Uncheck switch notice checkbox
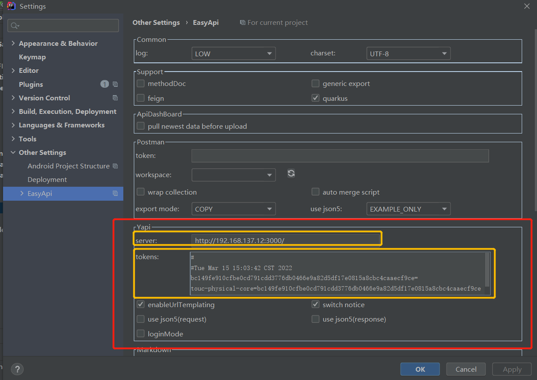This screenshot has width=537, height=380. tap(315, 305)
